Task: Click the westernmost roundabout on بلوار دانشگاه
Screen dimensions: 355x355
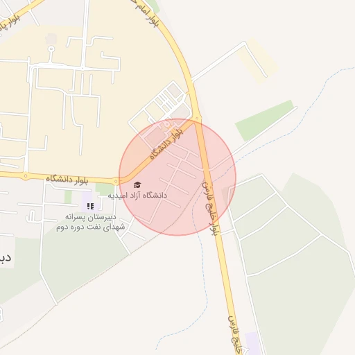Action: click(x=26, y=176)
